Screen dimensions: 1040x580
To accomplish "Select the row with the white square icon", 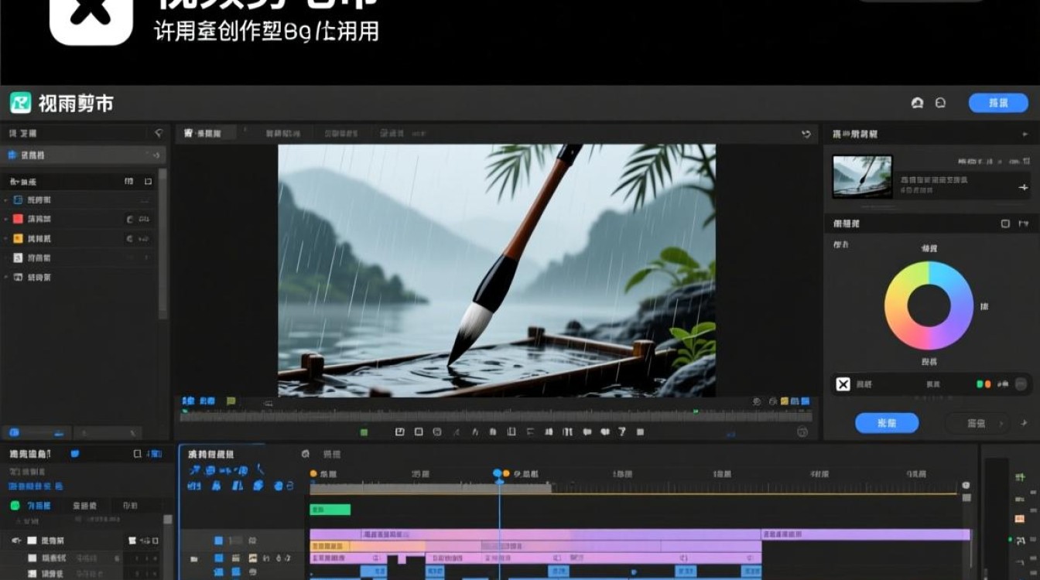I will point(77,258).
